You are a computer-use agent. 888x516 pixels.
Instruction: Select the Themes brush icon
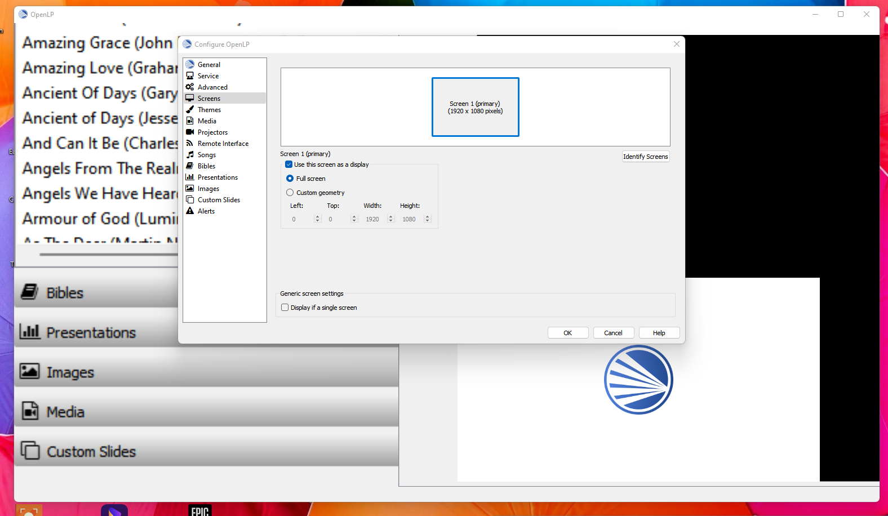click(x=190, y=109)
